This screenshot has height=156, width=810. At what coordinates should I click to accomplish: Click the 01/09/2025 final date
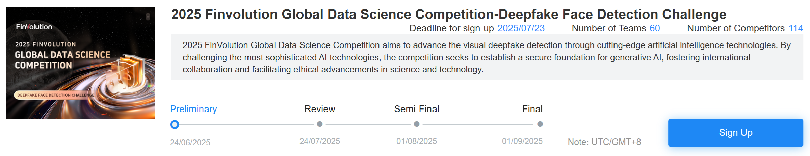point(522,141)
